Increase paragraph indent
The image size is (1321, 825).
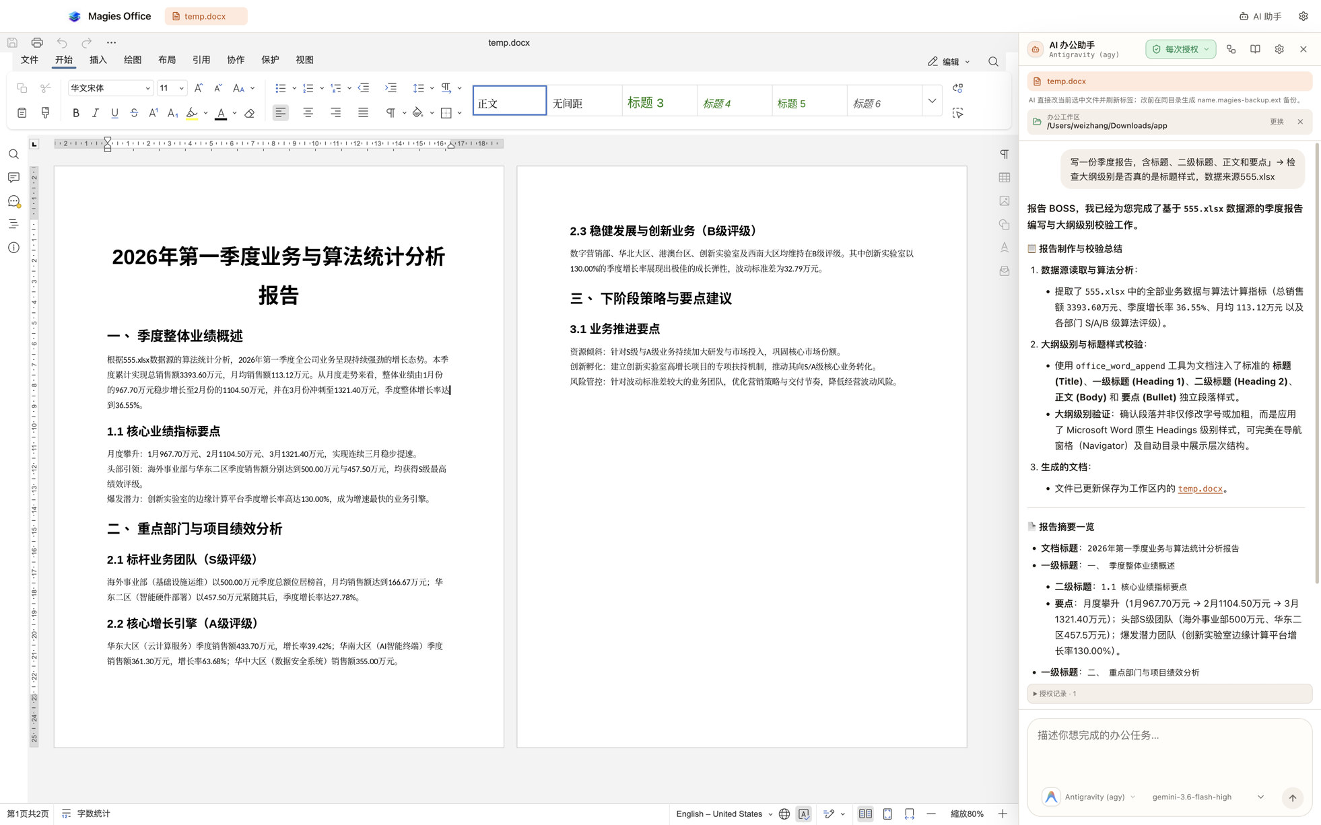pyautogui.click(x=391, y=88)
